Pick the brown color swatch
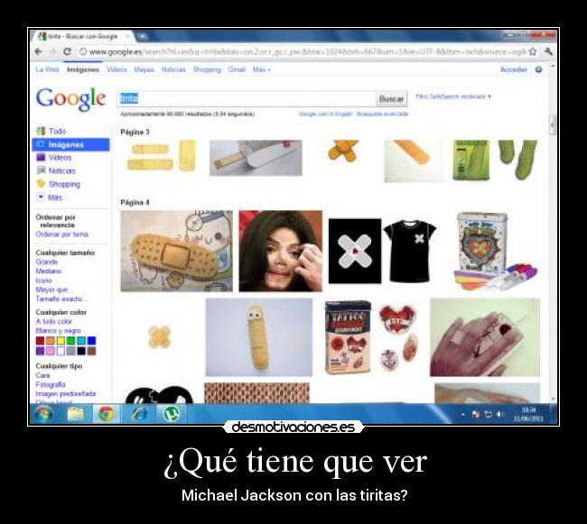The height and width of the screenshot is (524, 587). (x=92, y=351)
